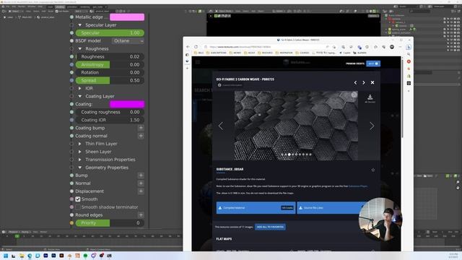
Task: Open the browser profile avatar
Action: point(392,47)
